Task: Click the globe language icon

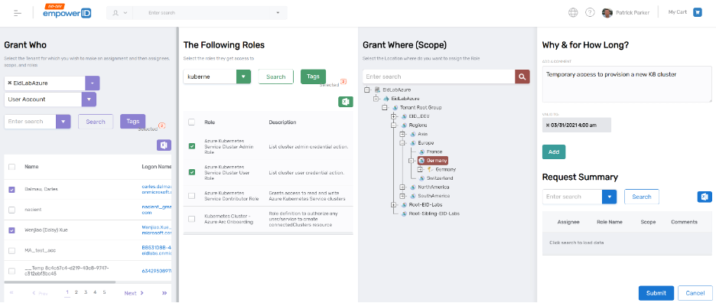Action: pos(573,12)
